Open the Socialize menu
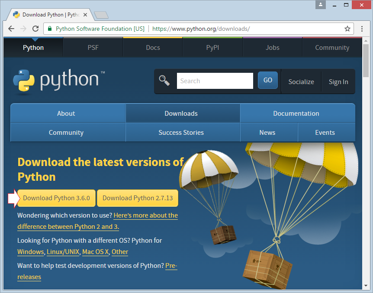373x293 pixels. (301, 82)
